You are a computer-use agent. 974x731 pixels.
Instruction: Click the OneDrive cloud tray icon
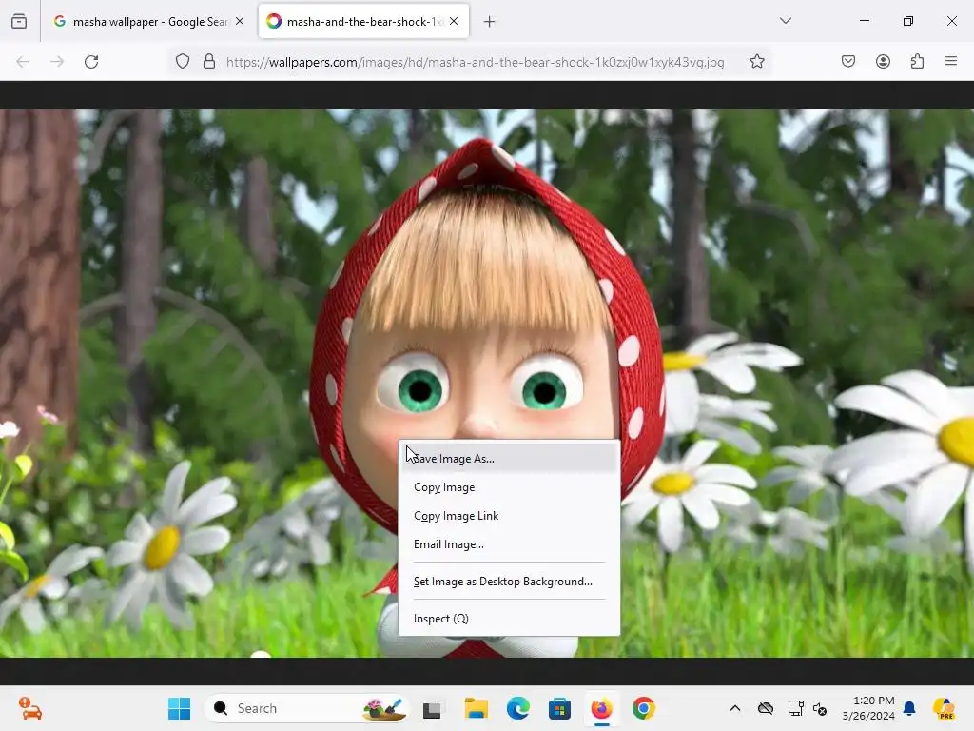[766, 708]
